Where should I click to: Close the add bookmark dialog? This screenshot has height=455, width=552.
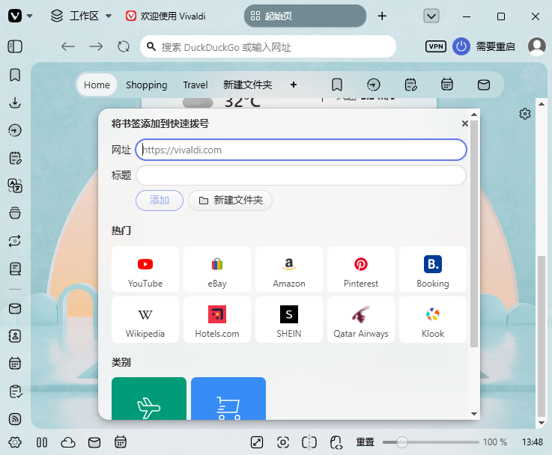(x=464, y=123)
